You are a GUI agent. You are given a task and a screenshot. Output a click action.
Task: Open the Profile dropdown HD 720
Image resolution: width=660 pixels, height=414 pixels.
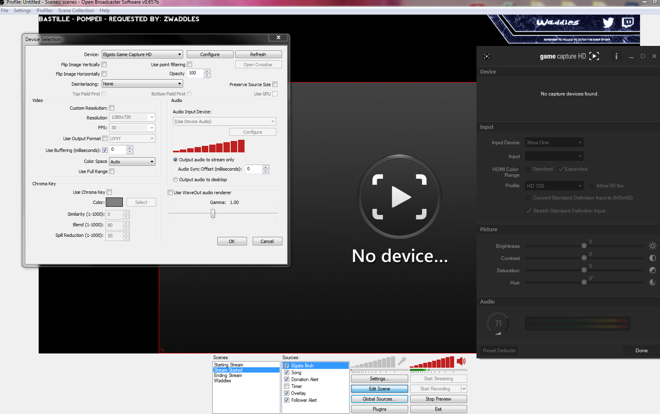[554, 186]
